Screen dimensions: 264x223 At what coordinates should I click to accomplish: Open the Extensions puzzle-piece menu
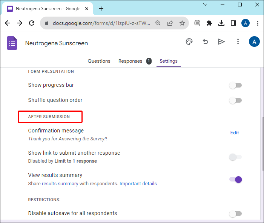click(x=209, y=23)
